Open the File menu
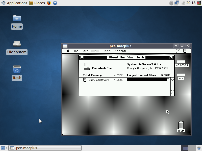Viewport: 202px width, 151px height. [75, 51]
